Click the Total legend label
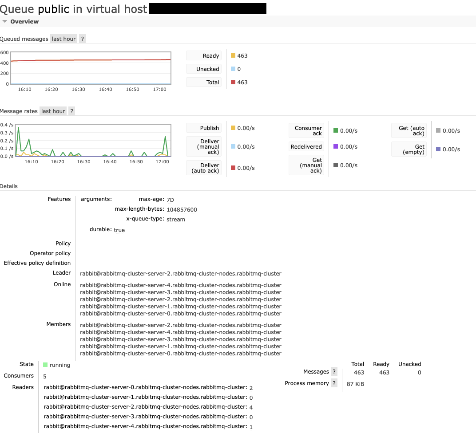The image size is (476, 433). 204,83
